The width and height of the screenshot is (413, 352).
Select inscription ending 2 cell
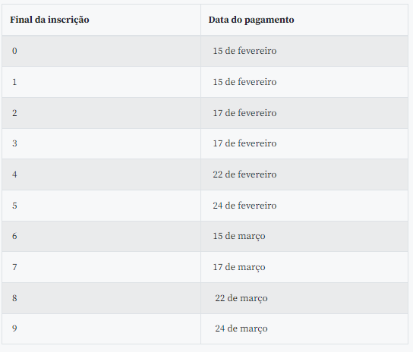point(101,113)
